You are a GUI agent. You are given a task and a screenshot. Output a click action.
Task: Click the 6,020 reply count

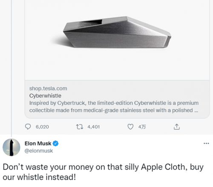[42, 127]
